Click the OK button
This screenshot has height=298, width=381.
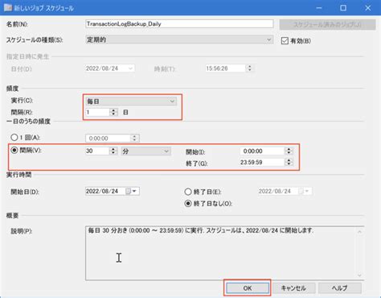point(248,288)
